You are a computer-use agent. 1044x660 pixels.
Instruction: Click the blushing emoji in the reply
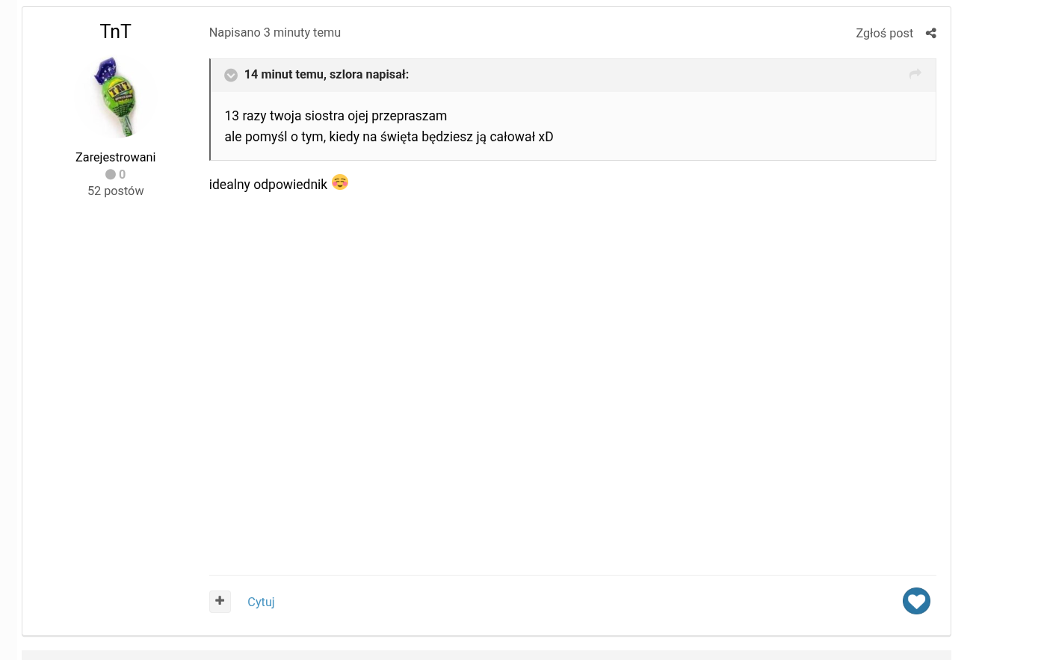[340, 182]
